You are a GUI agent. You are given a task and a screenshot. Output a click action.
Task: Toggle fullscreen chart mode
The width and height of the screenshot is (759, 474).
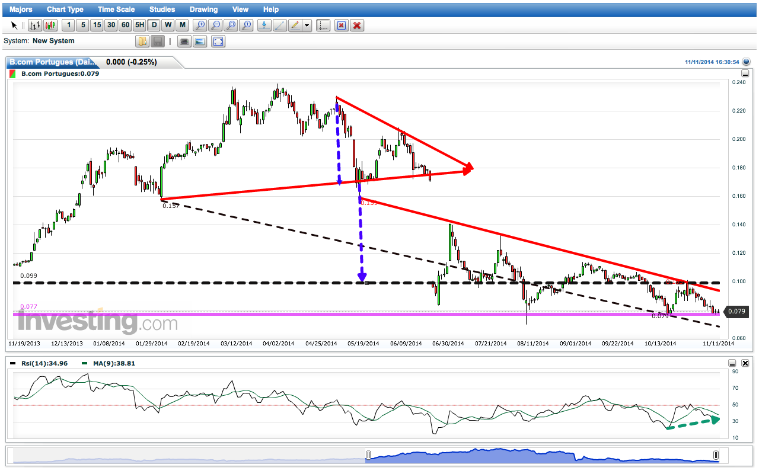pyautogui.click(x=218, y=41)
